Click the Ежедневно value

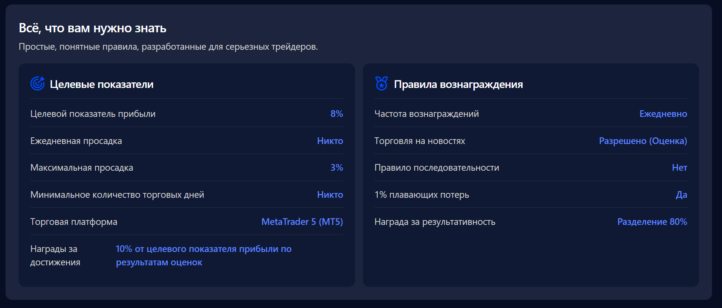coord(663,114)
